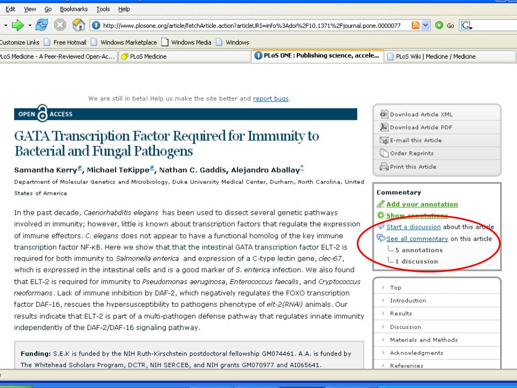Image resolution: width=517 pixels, height=388 pixels.
Task: Click the grey Stop loading icon
Action: tap(60, 25)
